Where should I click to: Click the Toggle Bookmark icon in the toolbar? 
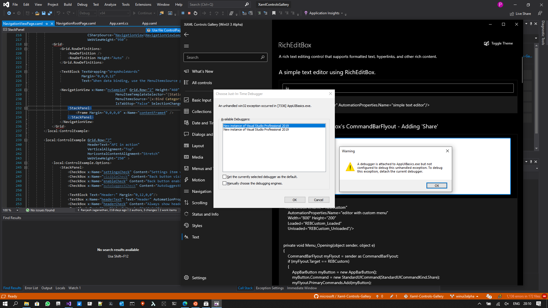[274, 13]
